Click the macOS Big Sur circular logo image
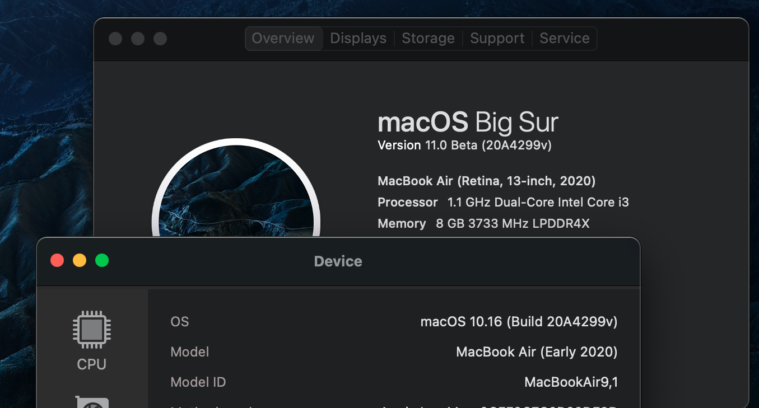Image resolution: width=759 pixels, height=408 pixels. 236,188
